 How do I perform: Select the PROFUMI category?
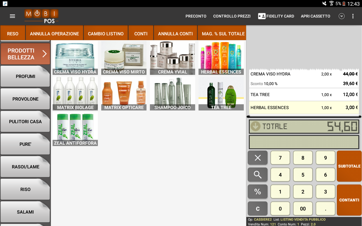(25, 76)
